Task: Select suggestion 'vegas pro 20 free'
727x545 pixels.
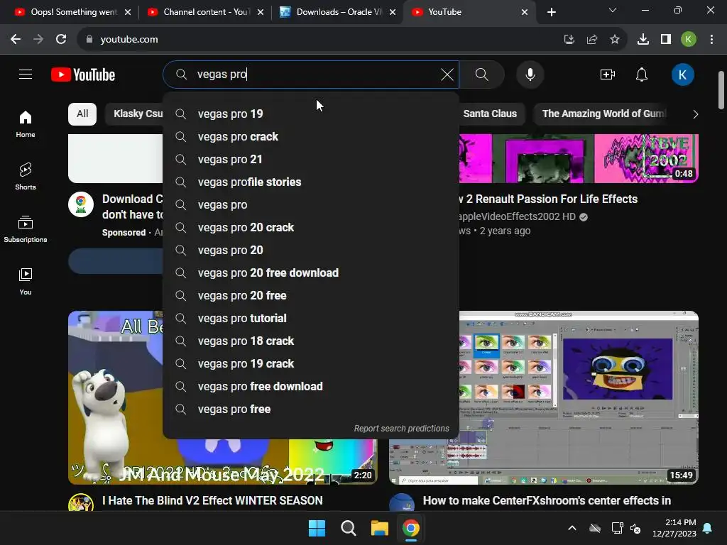Action: [x=311, y=296]
